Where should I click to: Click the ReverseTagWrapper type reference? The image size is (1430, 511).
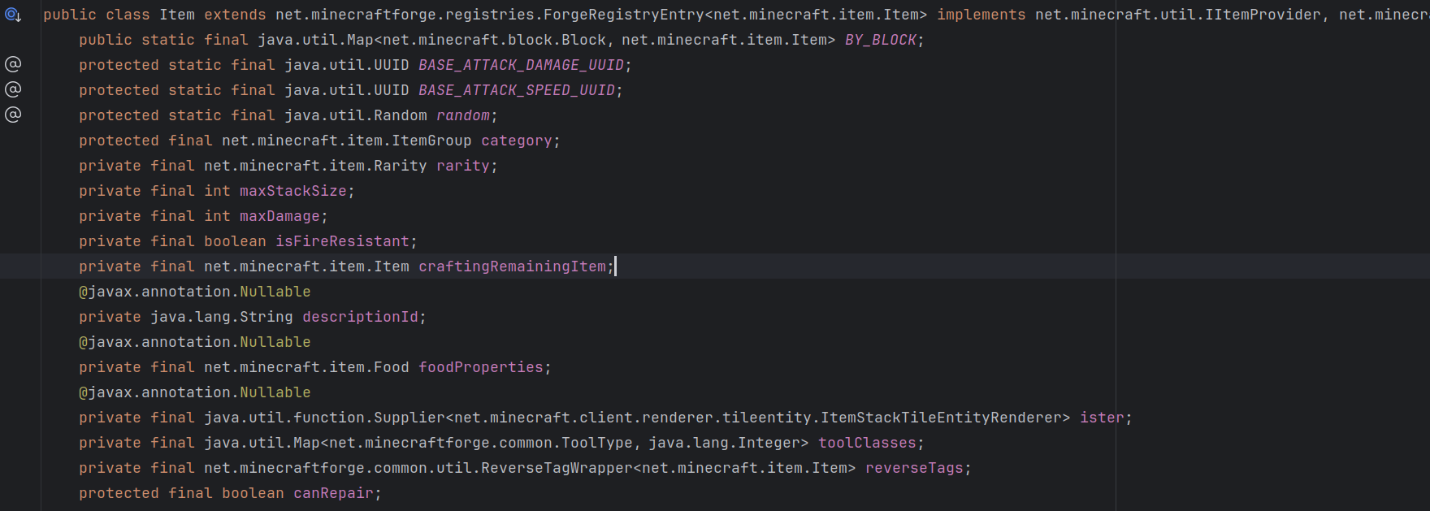[x=557, y=468]
